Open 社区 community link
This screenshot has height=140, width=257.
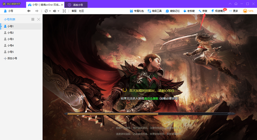[x=82, y=11]
